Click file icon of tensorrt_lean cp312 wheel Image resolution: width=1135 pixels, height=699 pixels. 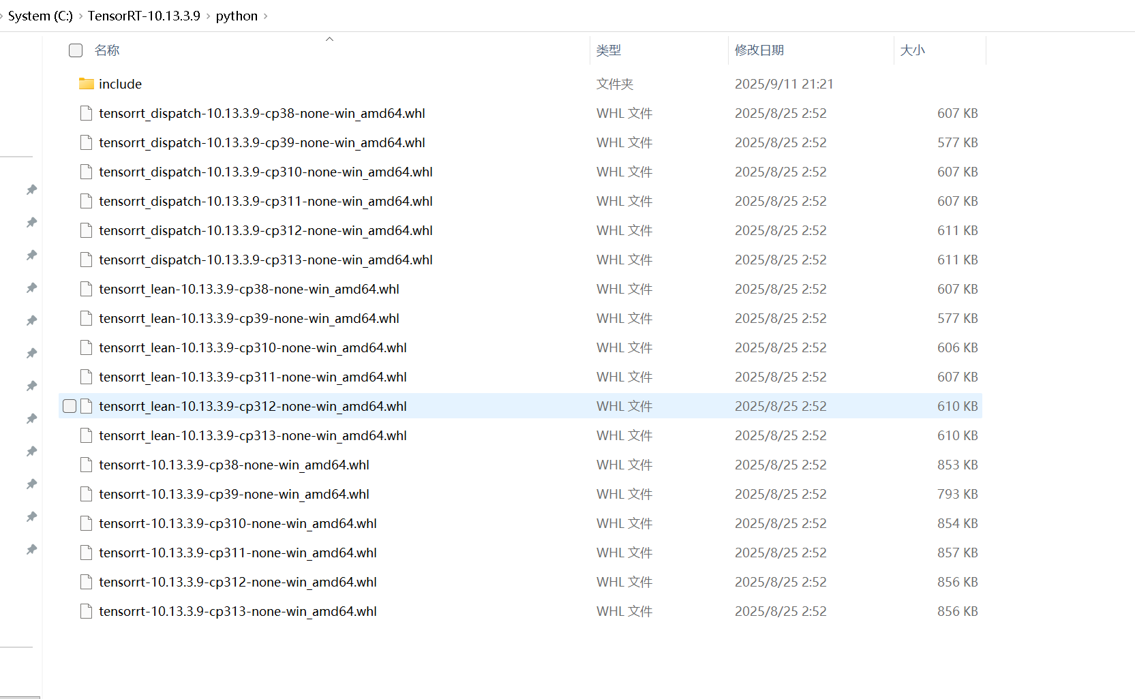point(86,406)
